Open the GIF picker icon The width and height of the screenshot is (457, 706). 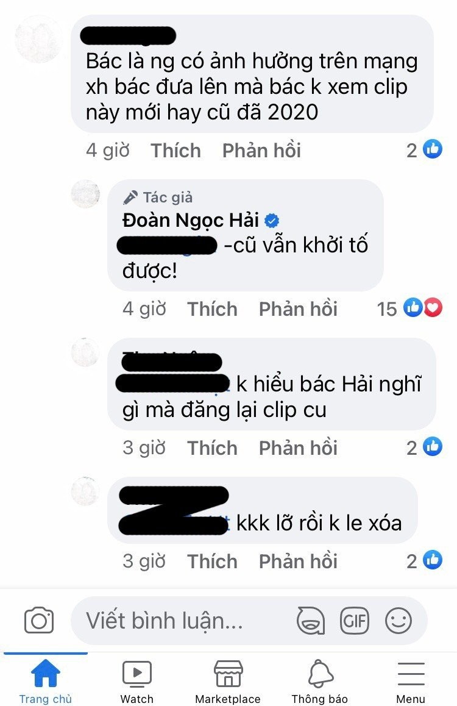pyautogui.click(x=355, y=621)
